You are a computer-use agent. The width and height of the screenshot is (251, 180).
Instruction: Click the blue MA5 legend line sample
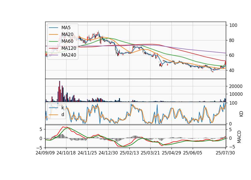pyautogui.click(x=53, y=28)
